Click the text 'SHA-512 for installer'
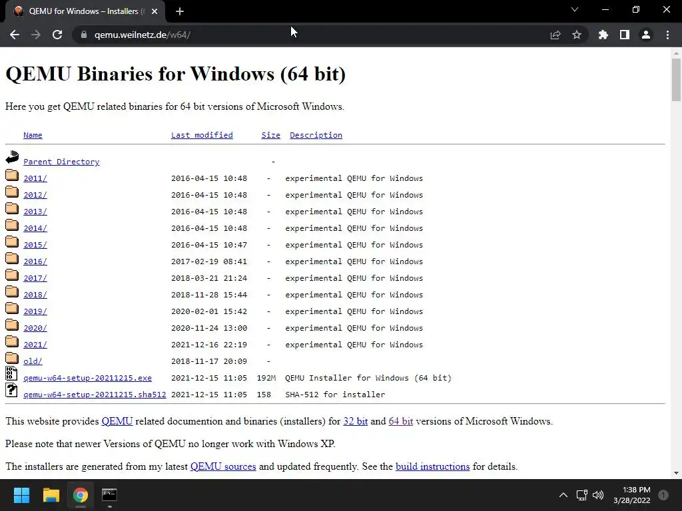The height and width of the screenshot is (511, 682). 335,395
